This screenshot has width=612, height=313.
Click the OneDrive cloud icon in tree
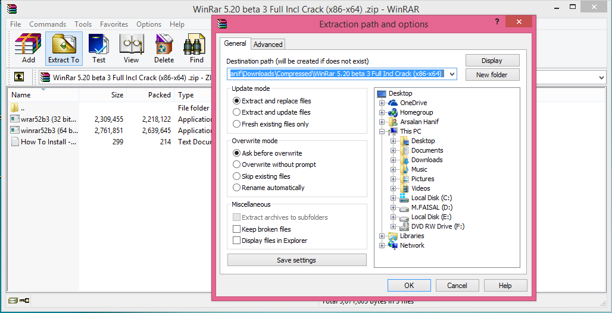(x=393, y=103)
